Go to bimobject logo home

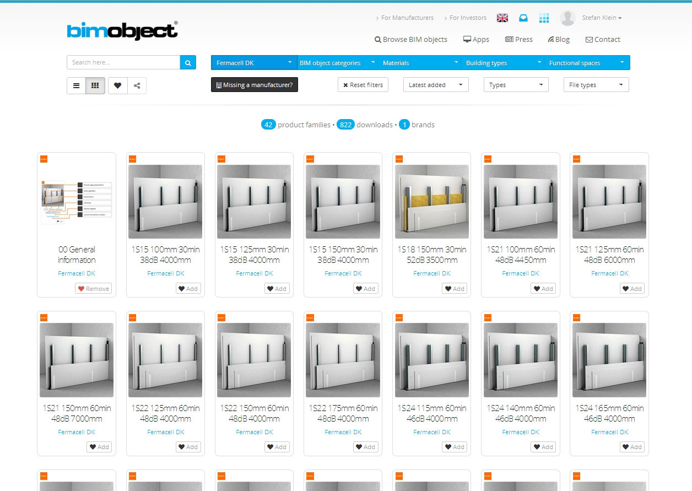122,31
